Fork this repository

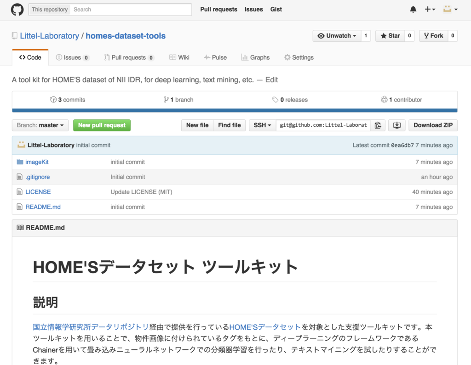pyautogui.click(x=433, y=36)
